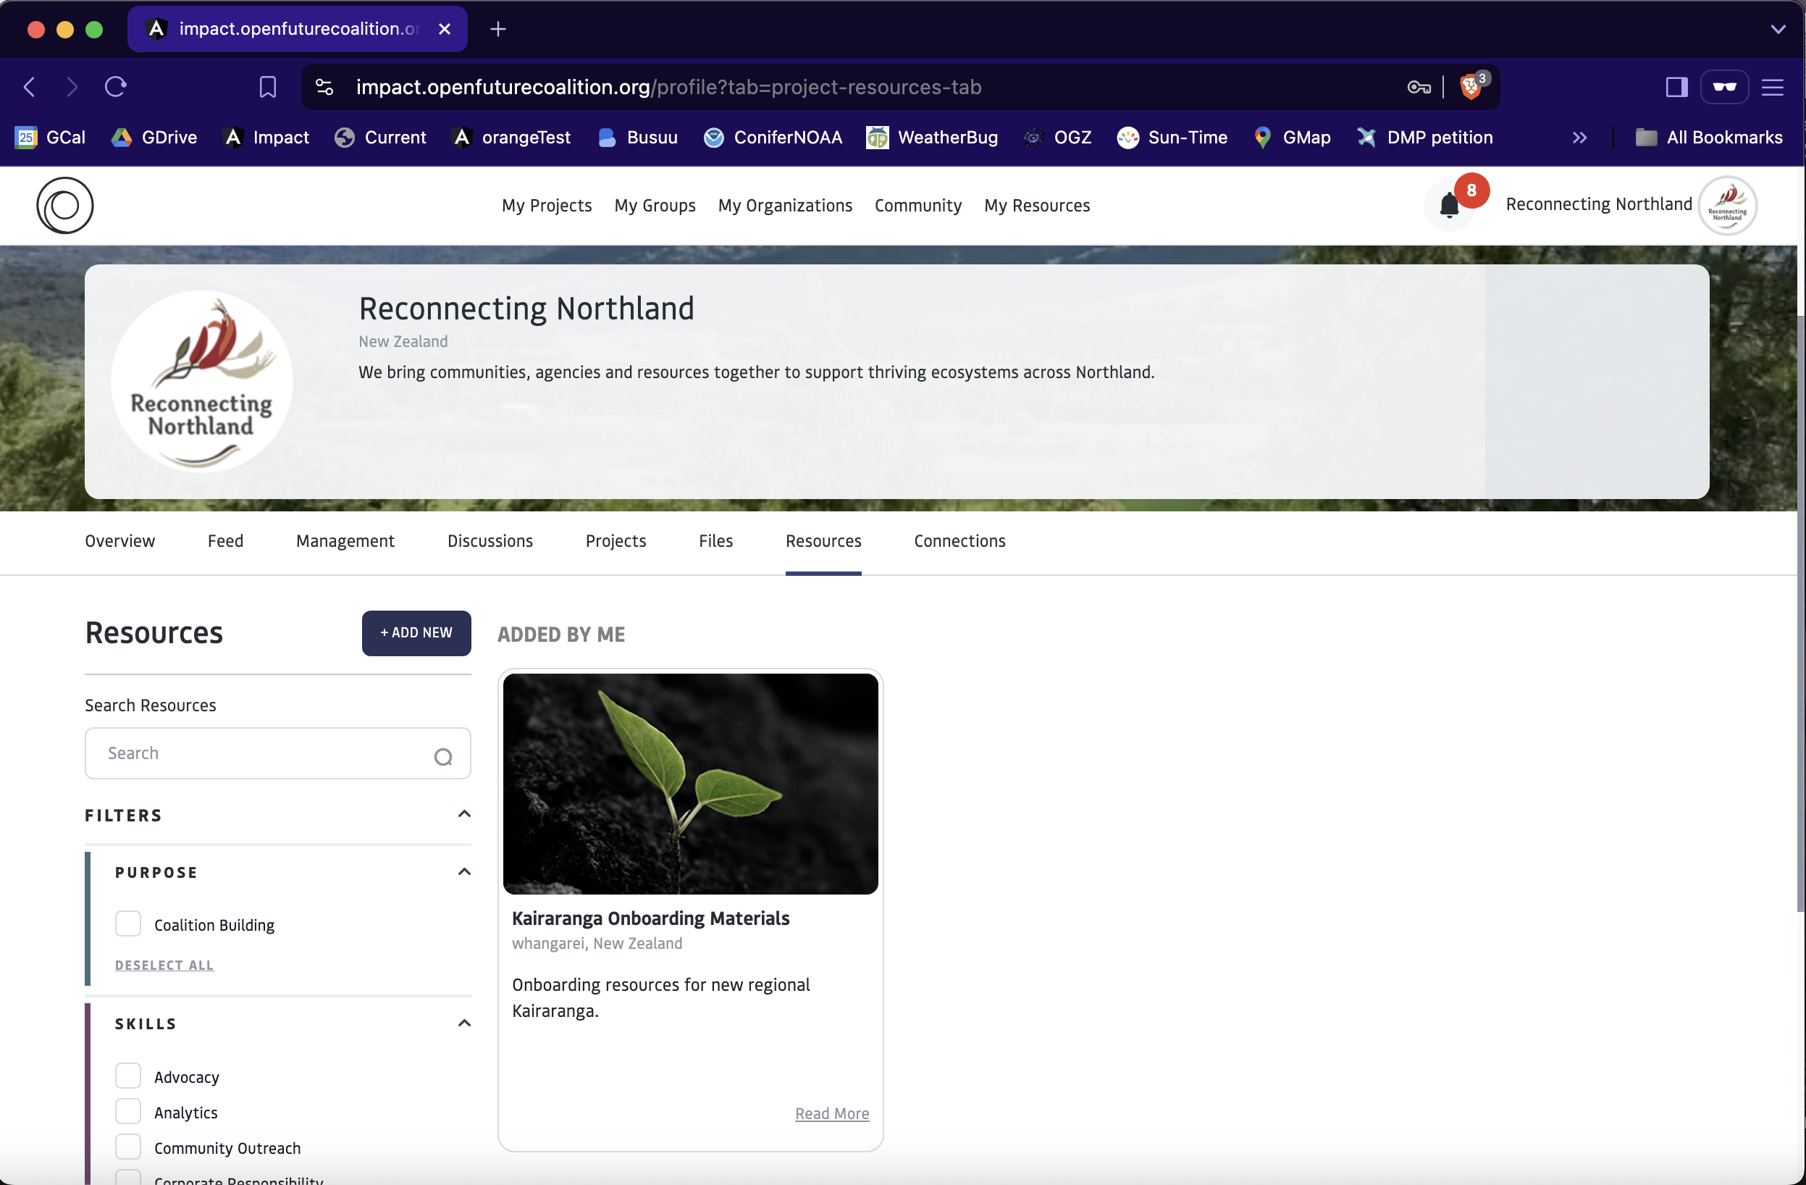The height and width of the screenshot is (1185, 1806).
Task: Collapse the Purpose filter group
Action: pos(464,871)
